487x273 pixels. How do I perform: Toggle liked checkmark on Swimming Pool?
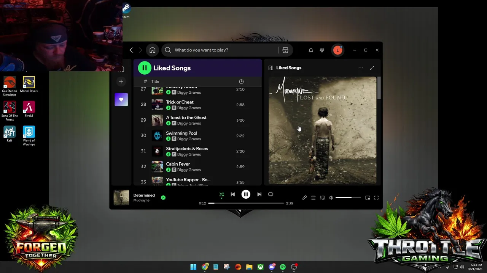click(x=168, y=139)
